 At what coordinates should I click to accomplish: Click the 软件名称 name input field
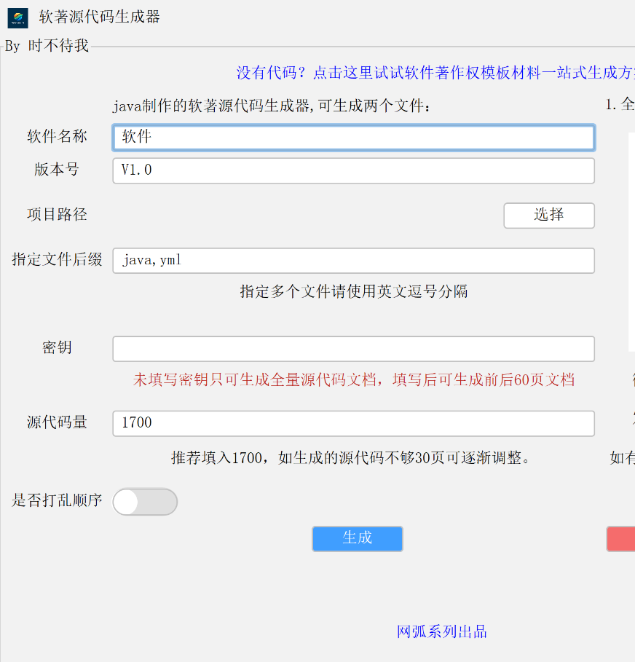[x=353, y=137]
